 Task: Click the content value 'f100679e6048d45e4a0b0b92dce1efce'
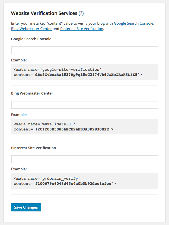[x=73, y=184]
